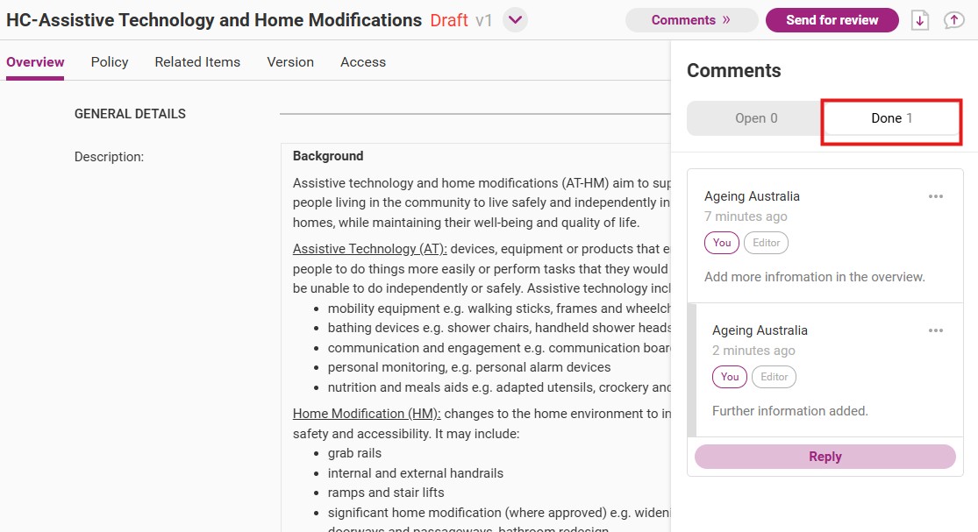Click the Reply button under the comments
Viewport: 978px width, 532px height.
825,457
